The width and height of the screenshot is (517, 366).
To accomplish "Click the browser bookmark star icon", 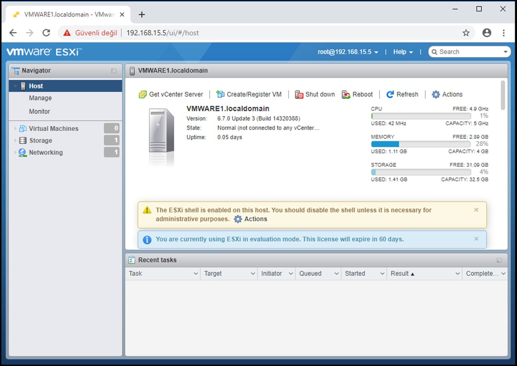I will coord(466,33).
